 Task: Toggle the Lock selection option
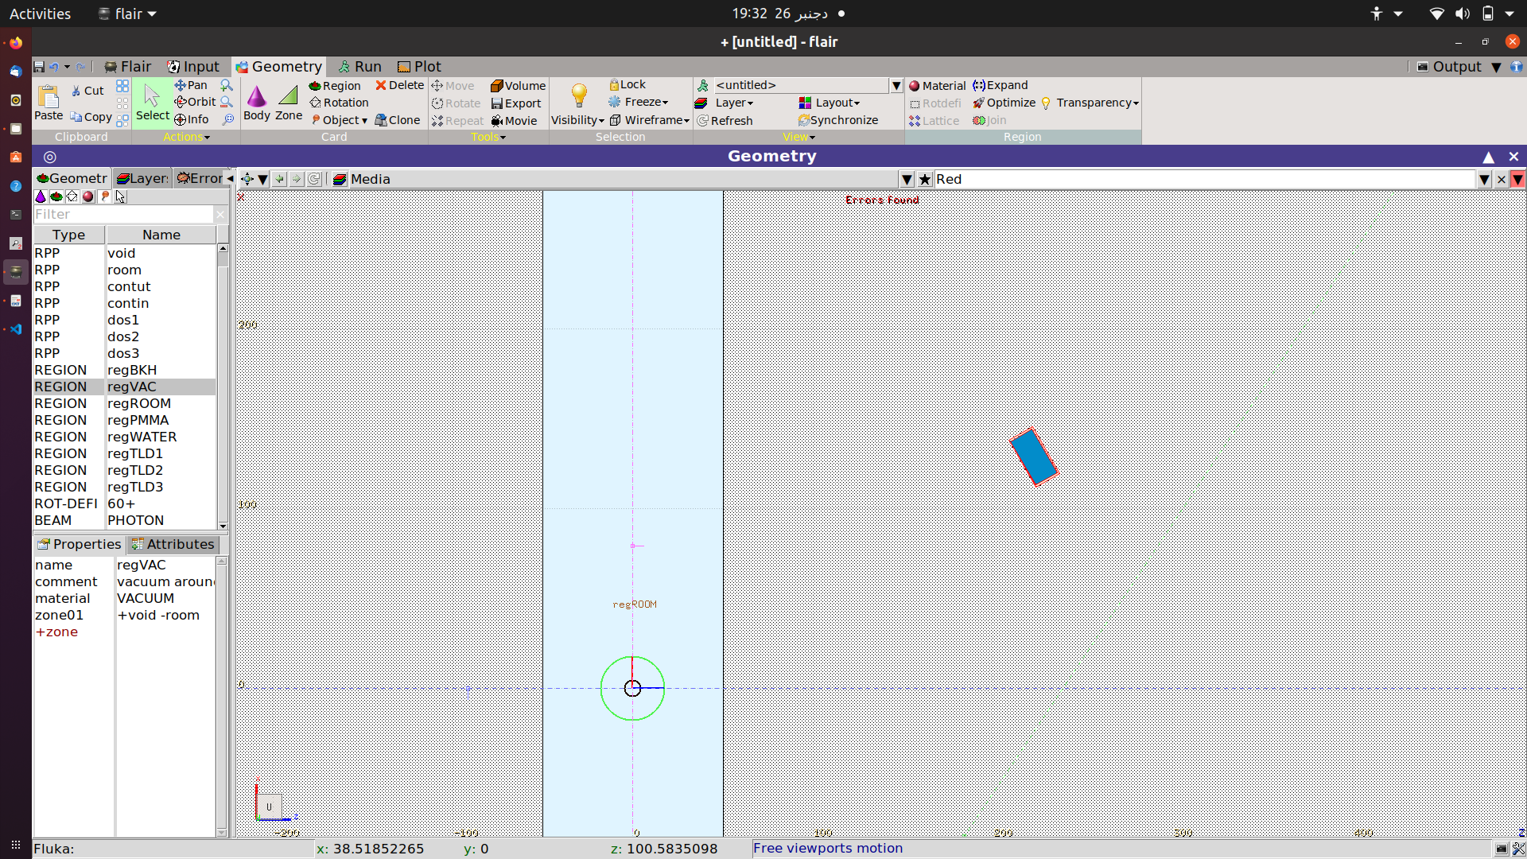pyautogui.click(x=627, y=84)
